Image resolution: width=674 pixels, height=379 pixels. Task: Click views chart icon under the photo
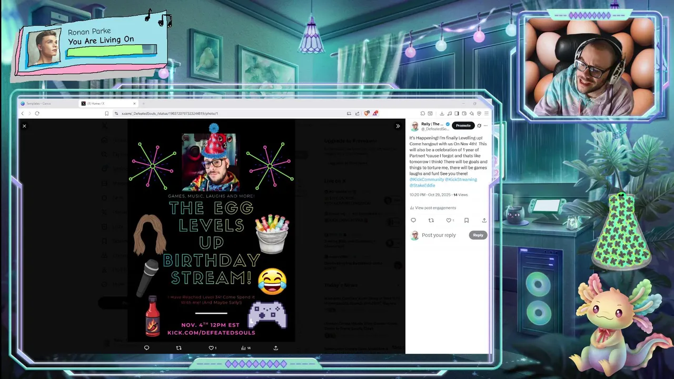click(x=243, y=348)
